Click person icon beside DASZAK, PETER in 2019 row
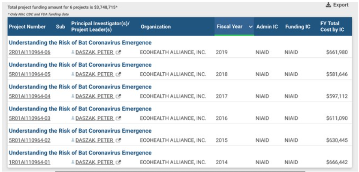This screenshot has height=172, width=359. click(x=73, y=52)
